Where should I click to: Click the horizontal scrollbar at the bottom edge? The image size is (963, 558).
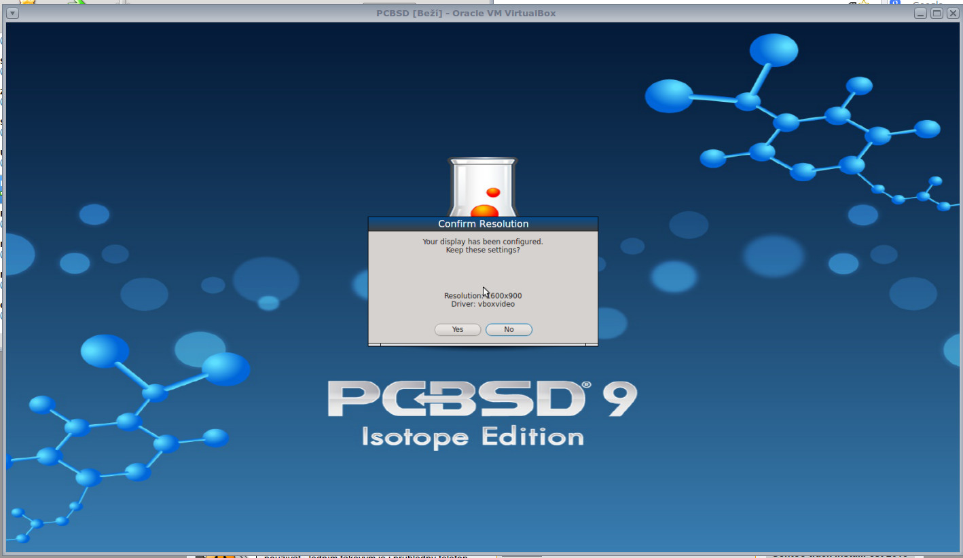[482, 344]
